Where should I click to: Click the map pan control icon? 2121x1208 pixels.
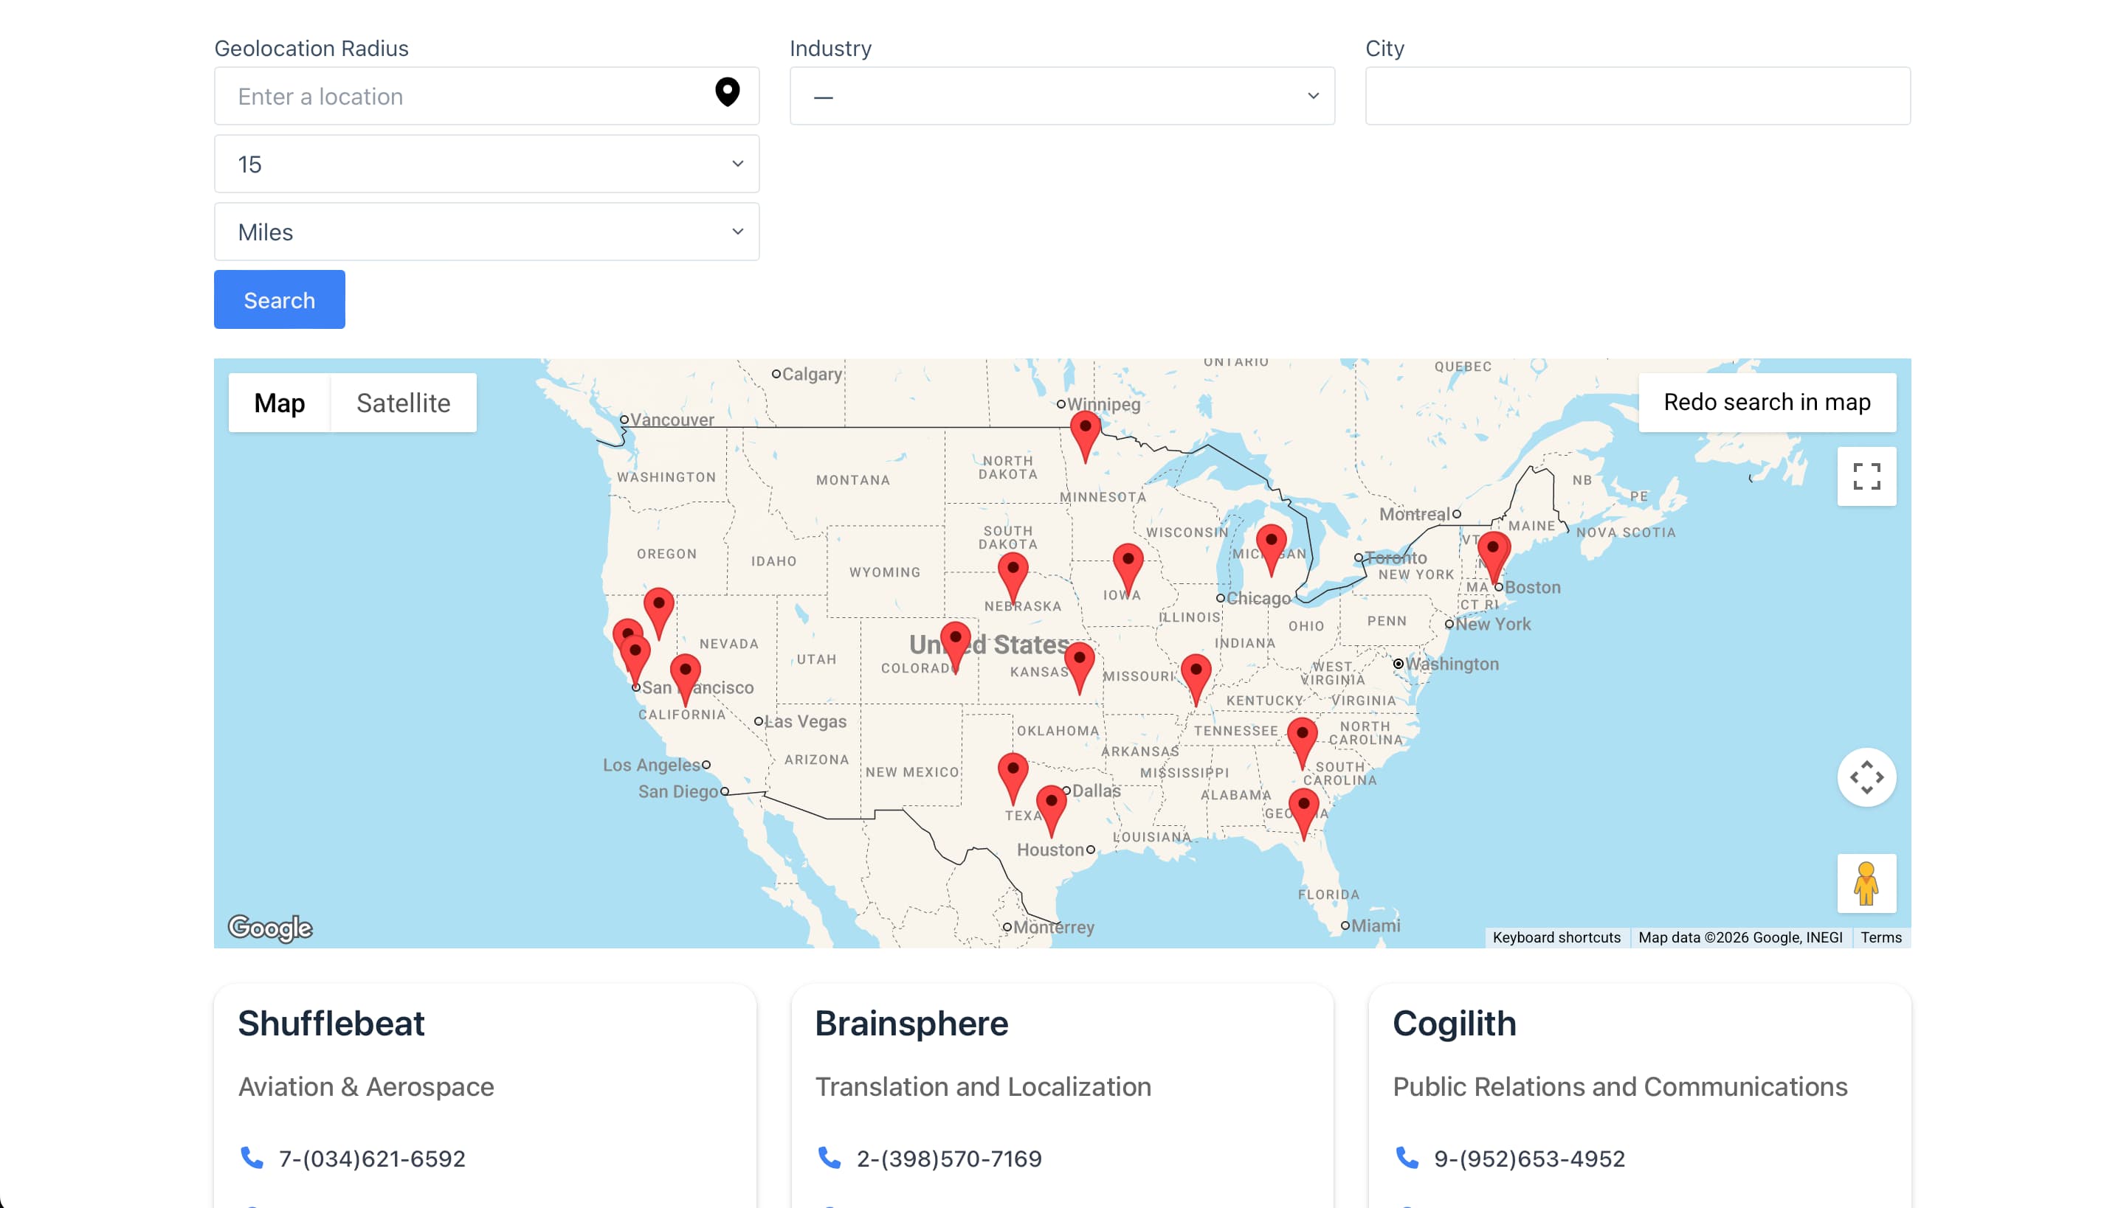(x=1866, y=777)
